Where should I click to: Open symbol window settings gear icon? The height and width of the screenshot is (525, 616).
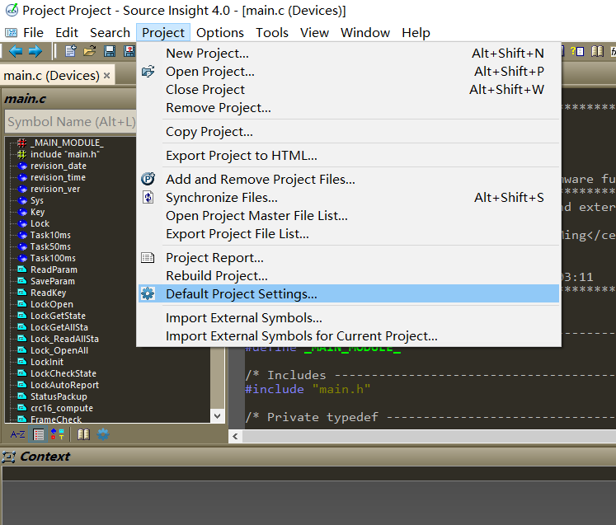(x=103, y=434)
